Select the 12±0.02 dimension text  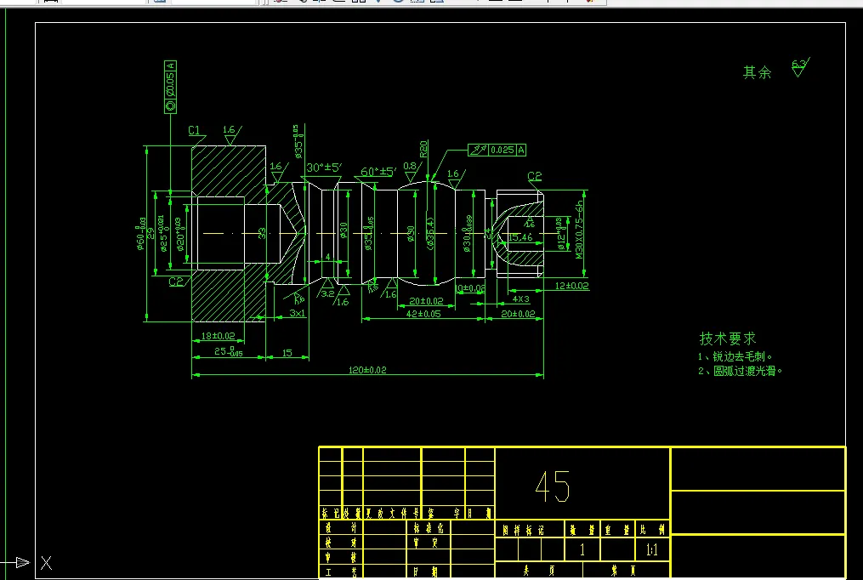pyautogui.click(x=572, y=286)
